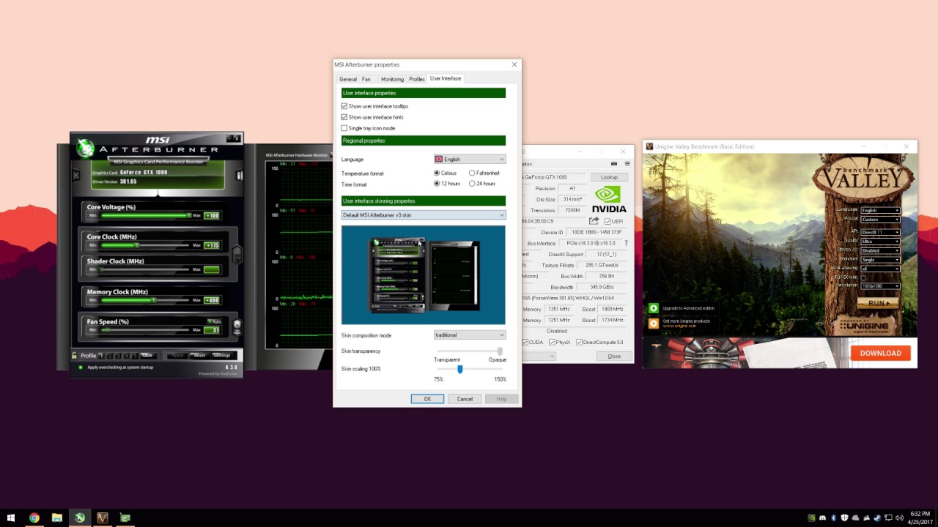Image resolution: width=938 pixels, height=527 pixels.
Task: Switch to the Fan tab
Action: point(366,79)
